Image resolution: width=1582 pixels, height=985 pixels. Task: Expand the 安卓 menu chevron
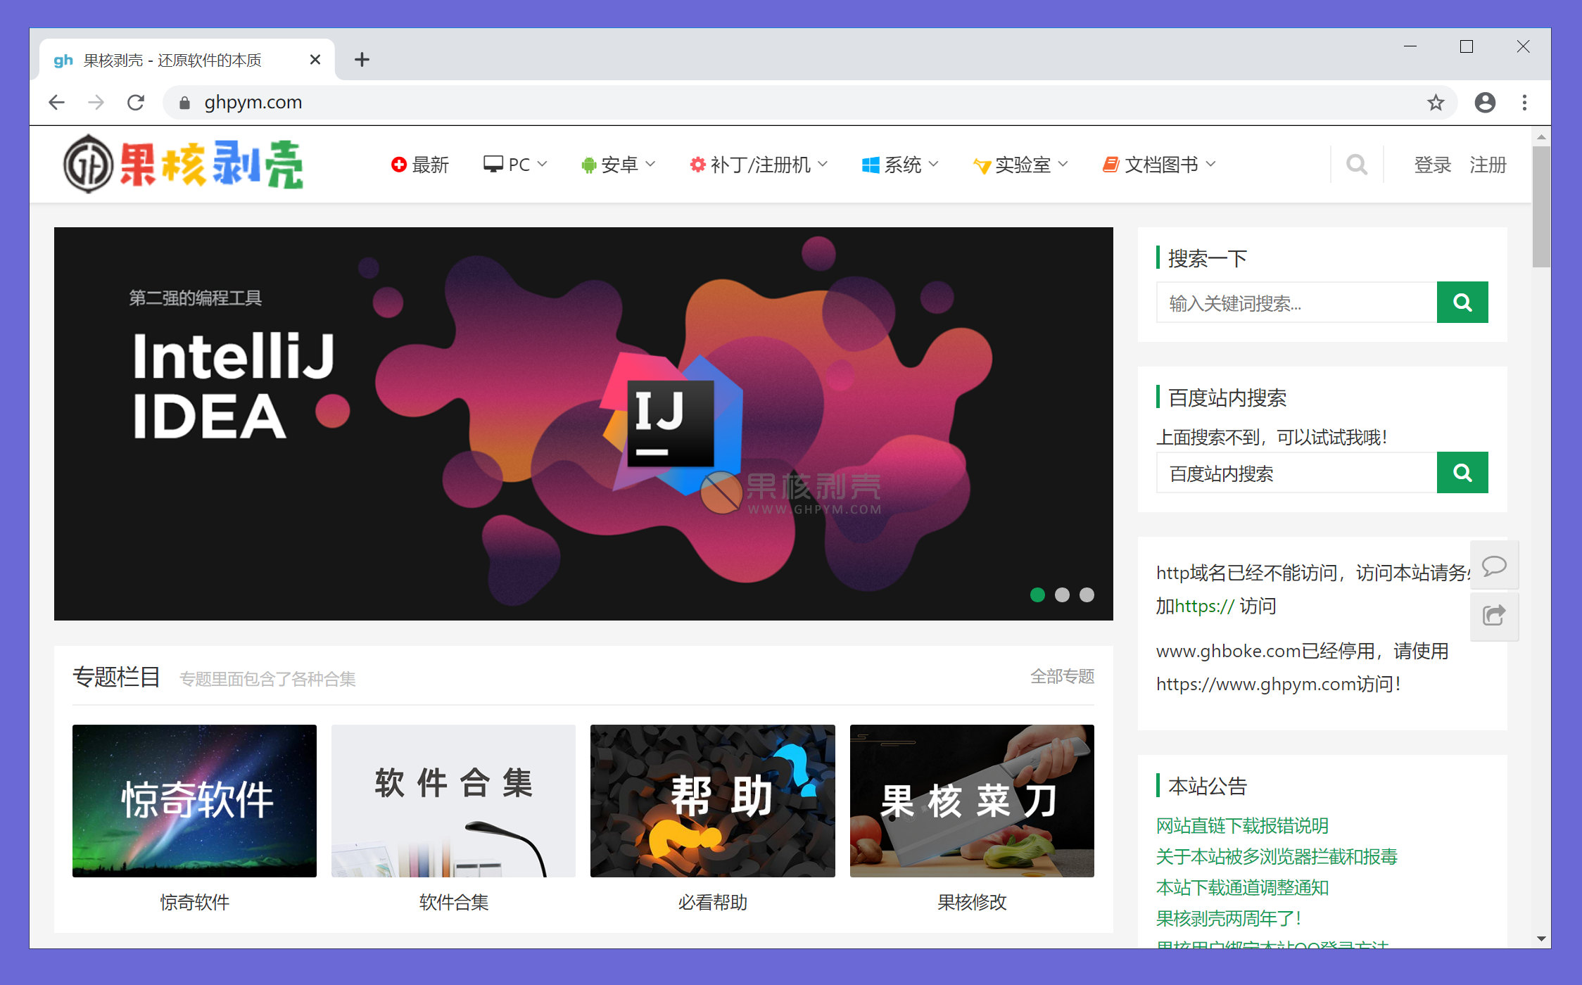pos(650,164)
